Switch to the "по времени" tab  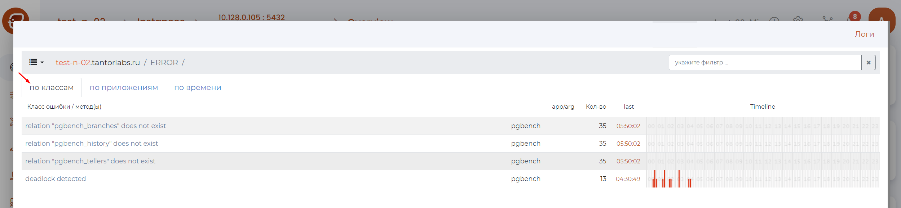click(x=198, y=87)
